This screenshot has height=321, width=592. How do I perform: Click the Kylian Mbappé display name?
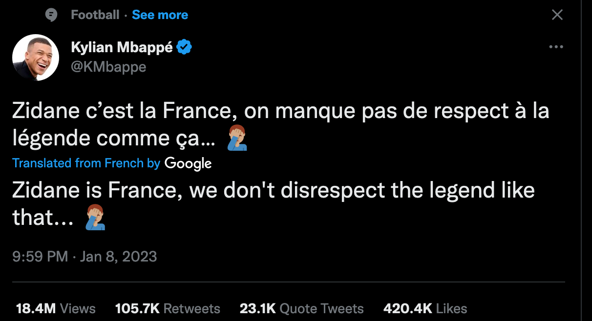[122, 47]
